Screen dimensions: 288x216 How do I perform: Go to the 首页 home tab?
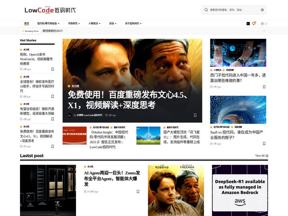pos(27,24)
